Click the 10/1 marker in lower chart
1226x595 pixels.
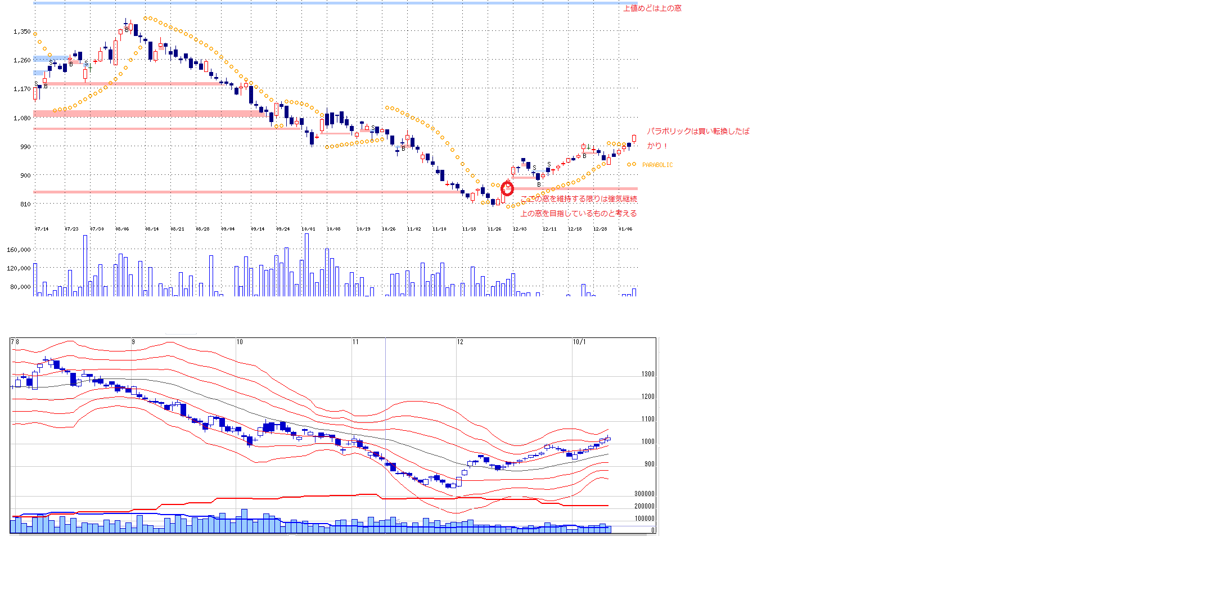point(579,342)
